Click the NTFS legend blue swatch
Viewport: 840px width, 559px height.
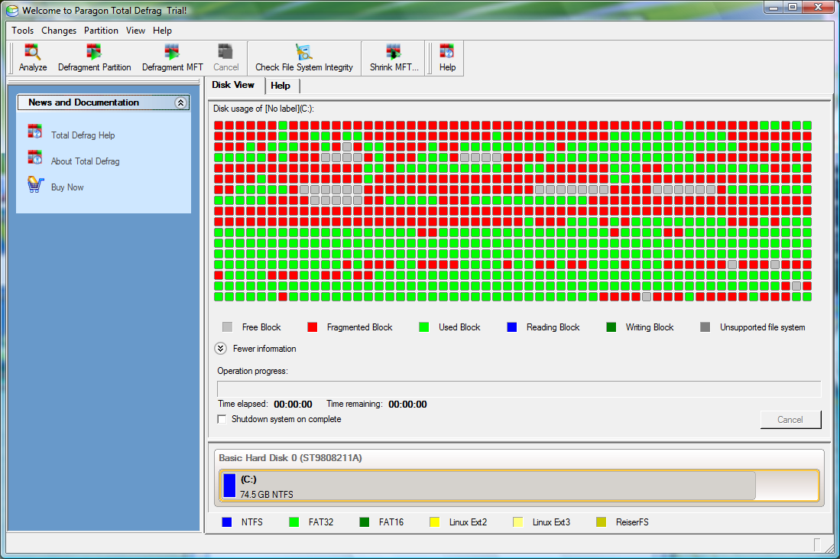tap(227, 522)
